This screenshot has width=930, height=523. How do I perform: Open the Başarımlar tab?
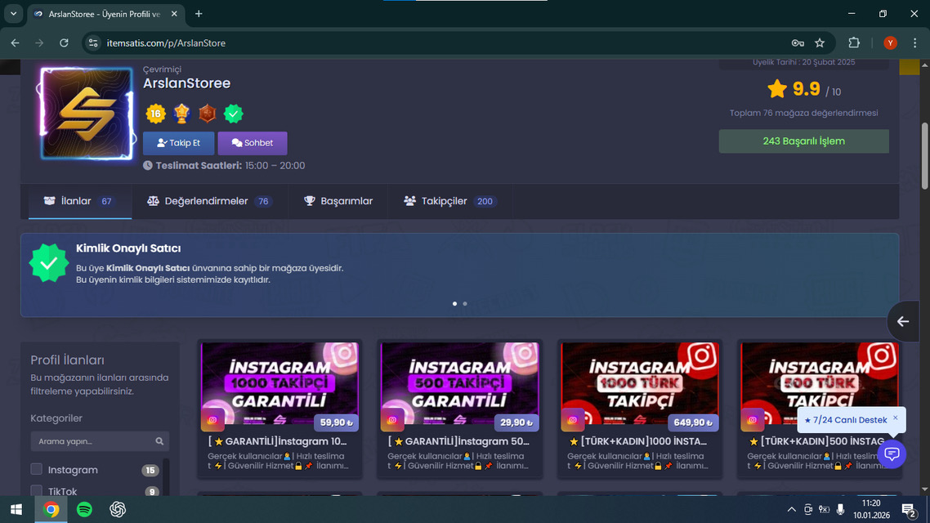[x=338, y=201]
